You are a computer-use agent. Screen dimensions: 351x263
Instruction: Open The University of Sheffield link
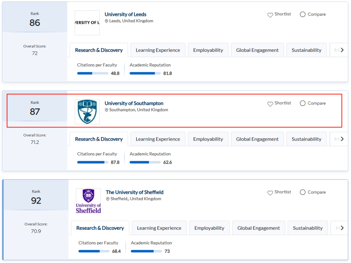pos(134,192)
